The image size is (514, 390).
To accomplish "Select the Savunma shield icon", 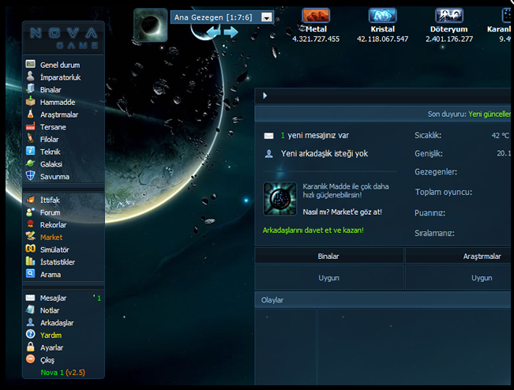I will [x=31, y=176].
